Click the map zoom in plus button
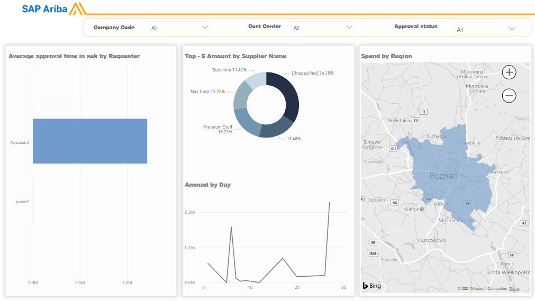This screenshot has height=301, width=535. [509, 72]
